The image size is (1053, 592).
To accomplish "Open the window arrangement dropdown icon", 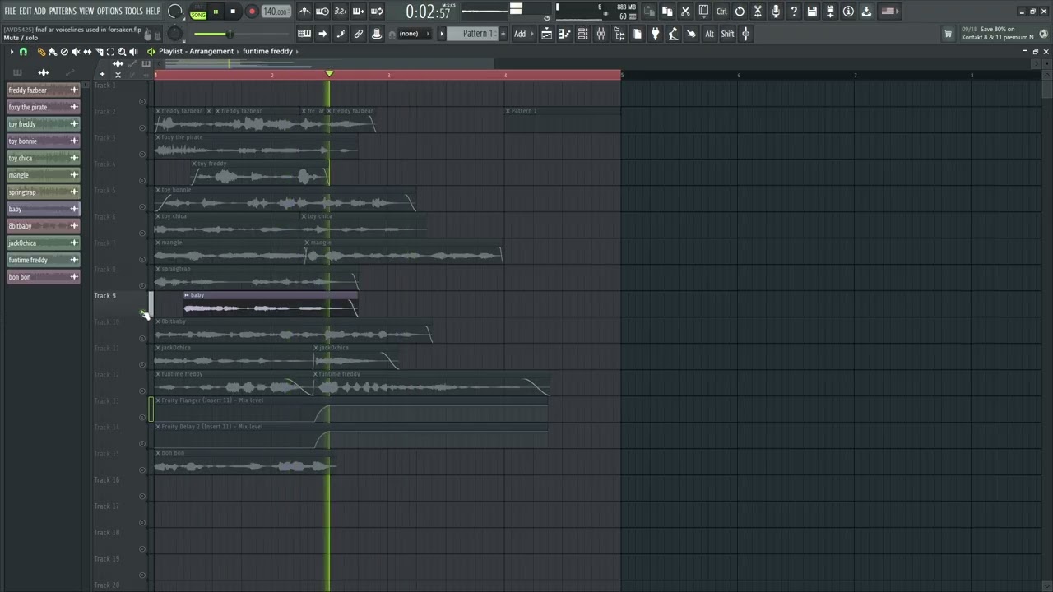I will [703, 12].
